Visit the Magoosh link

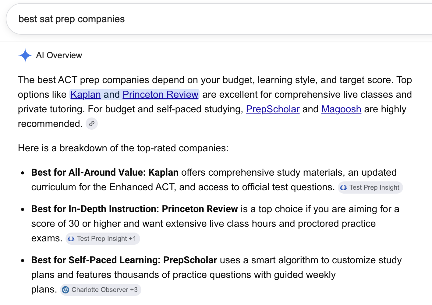(x=341, y=109)
